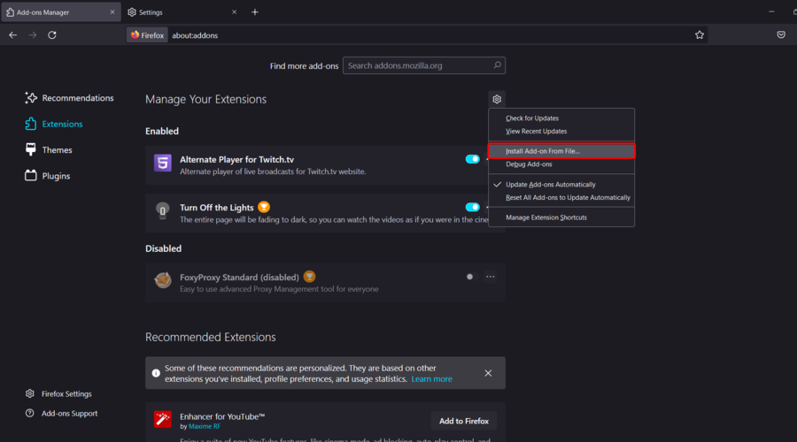Image resolution: width=797 pixels, height=442 pixels.
Task: Open a new tab with plus icon
Action: click(255, 12)
